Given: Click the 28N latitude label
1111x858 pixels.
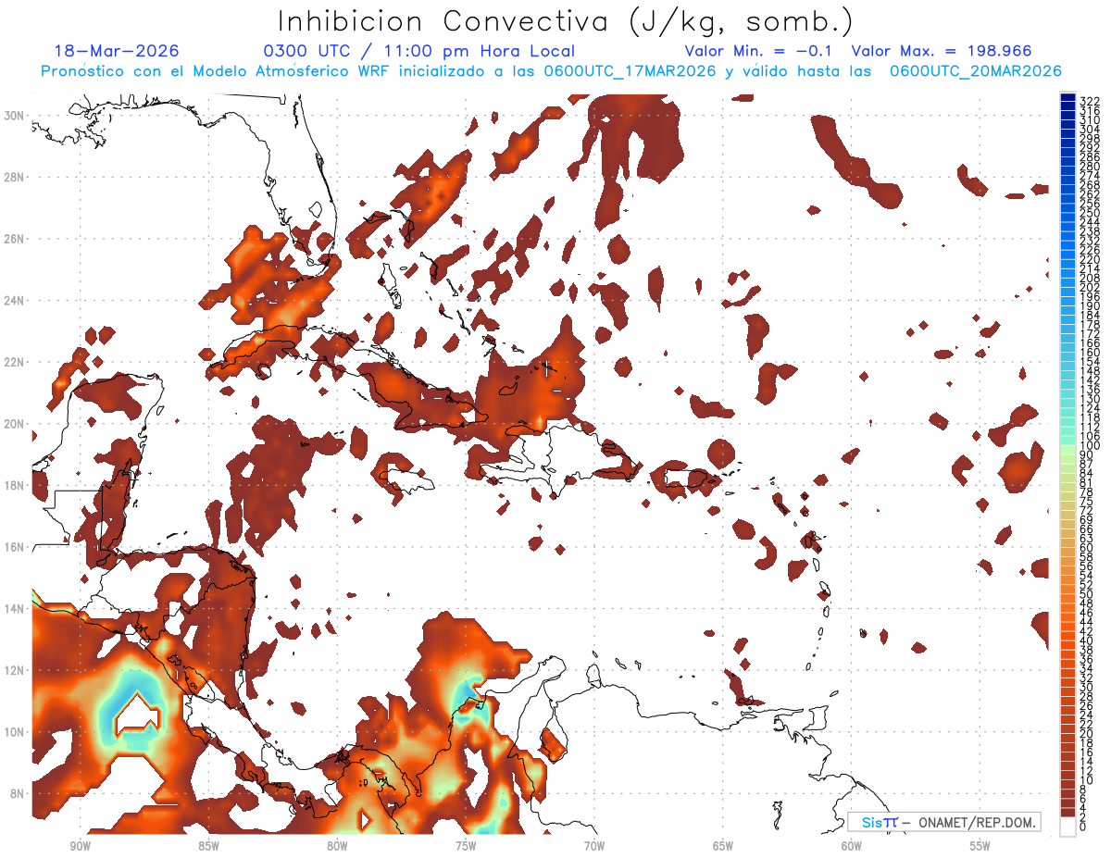Looking at the screenshot, I should pyautogui.click(x=13, y=177).
